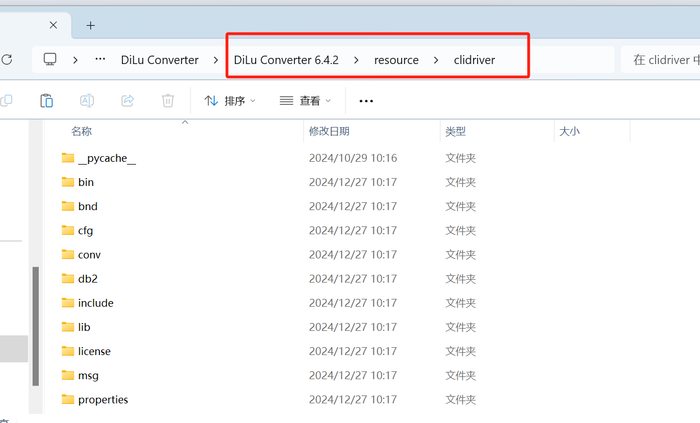Select the clidriver breadcrumb segment
Image resolution: width=700 pixels, height=423 pixels.
[474, 60]
